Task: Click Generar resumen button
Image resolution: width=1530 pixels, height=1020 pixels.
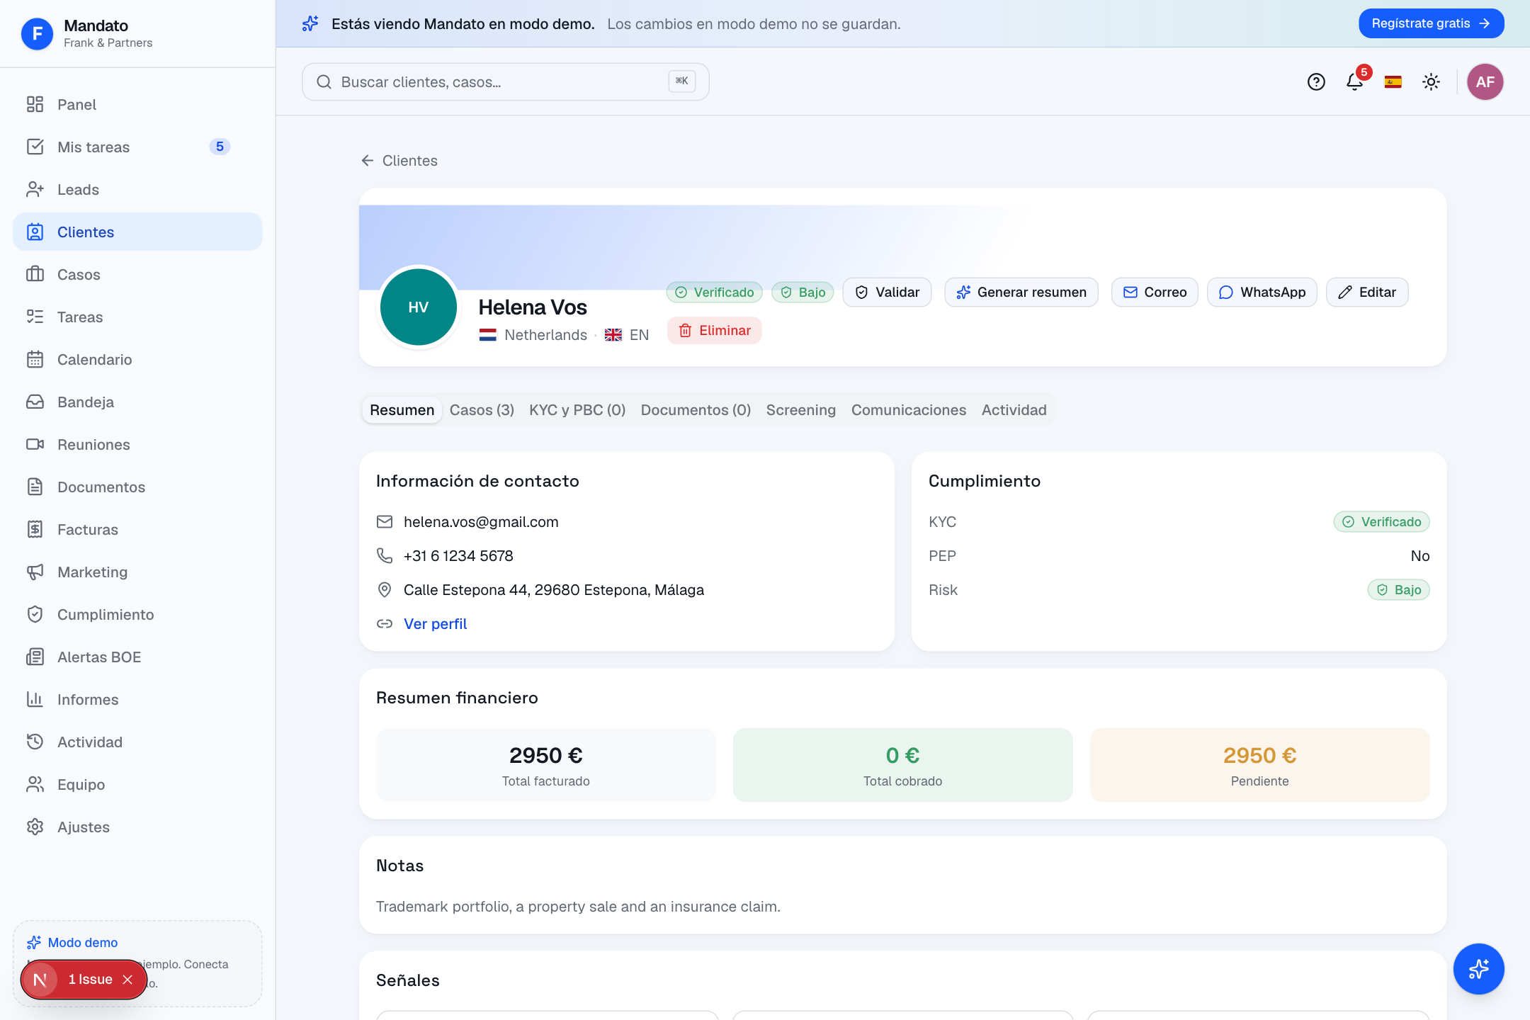Action: 1021,293
